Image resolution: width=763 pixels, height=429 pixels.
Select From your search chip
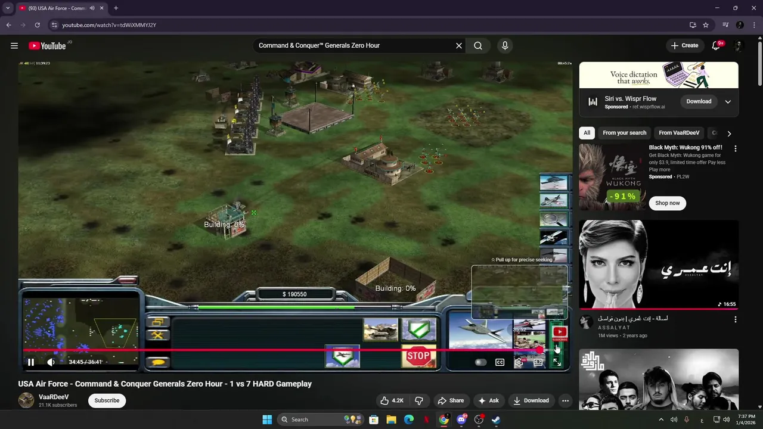point(624,133)
